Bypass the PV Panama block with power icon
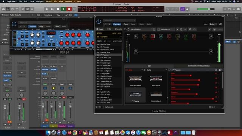Image resolution: width=242 pixels, height=136 pixels. 220,70
